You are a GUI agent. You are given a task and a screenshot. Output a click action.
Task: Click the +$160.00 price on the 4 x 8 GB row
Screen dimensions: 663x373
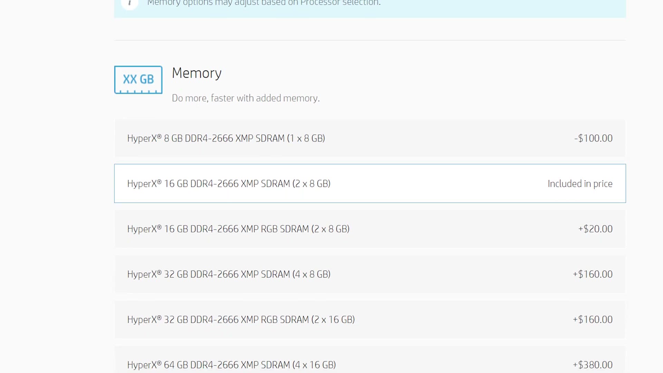click(593, 274)
